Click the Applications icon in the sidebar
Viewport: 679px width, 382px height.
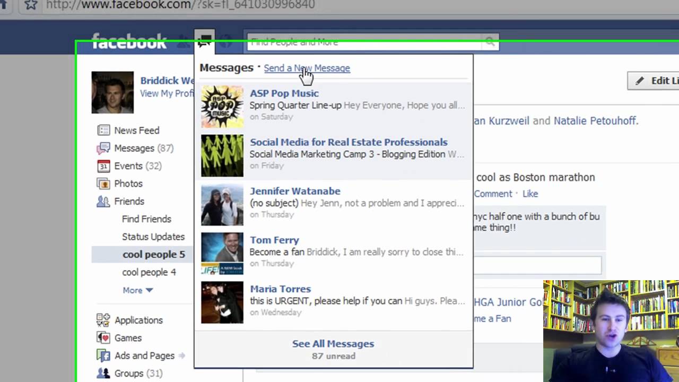tap(103, 320)
